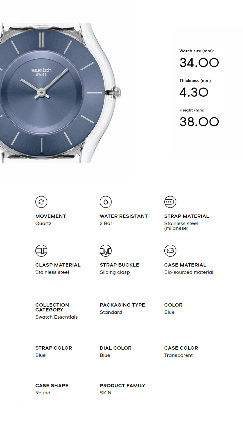Image resolution: width=243 pixels, height=426 pixels.
Task: Click the Stainless steel (milanese) strap text
Action: click(181, 226)
